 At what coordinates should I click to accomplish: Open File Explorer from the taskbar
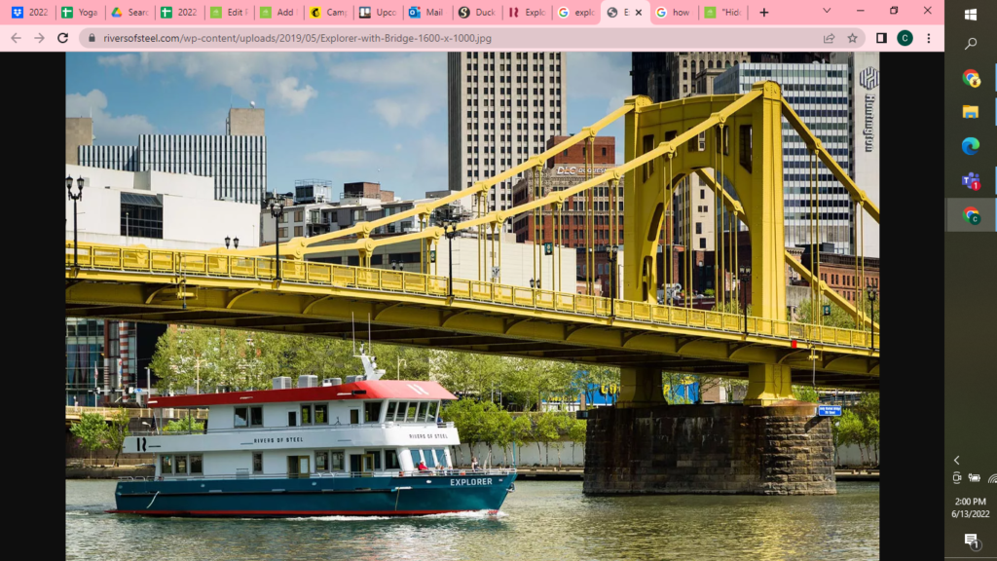coord(971,111)
